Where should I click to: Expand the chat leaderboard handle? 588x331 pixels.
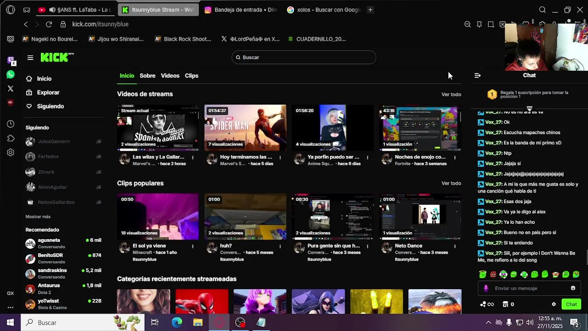(529, 109)
